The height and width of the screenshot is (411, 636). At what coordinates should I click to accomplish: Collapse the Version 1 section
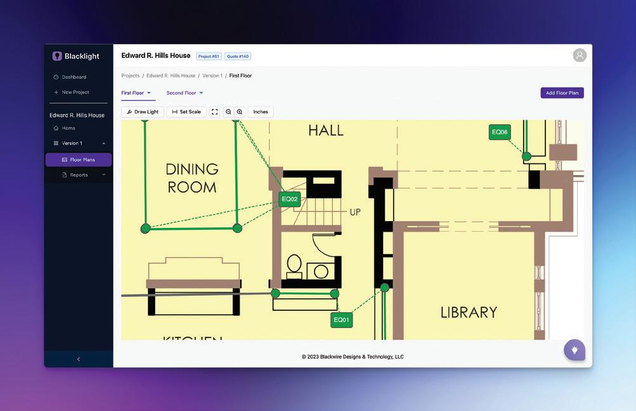tap(104, 143)
